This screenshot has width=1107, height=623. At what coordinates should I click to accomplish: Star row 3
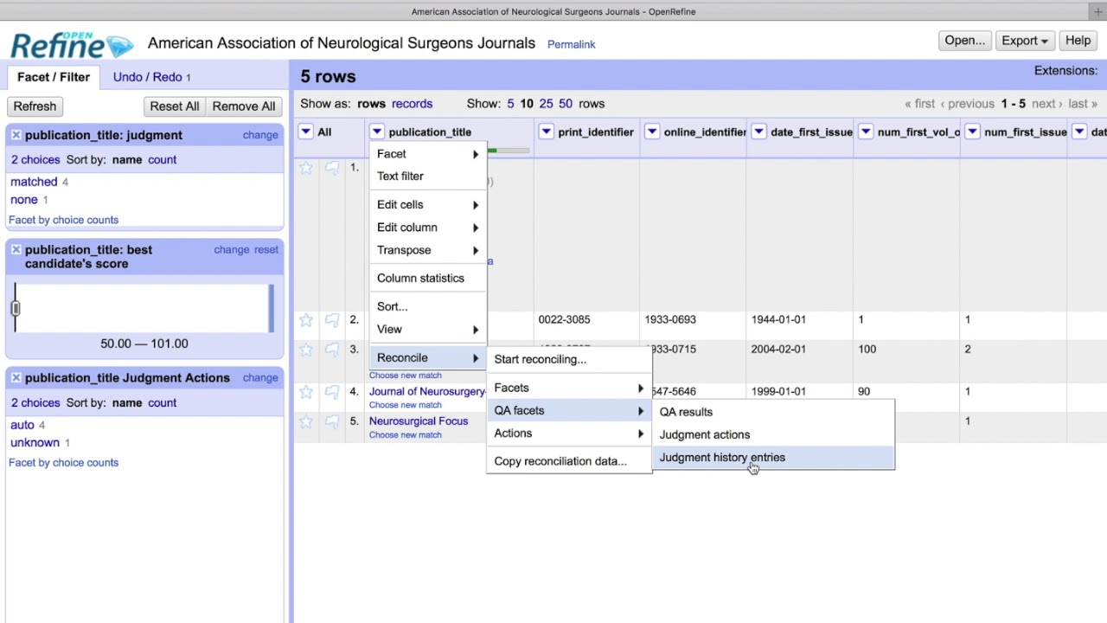click(x=306, y=350)
